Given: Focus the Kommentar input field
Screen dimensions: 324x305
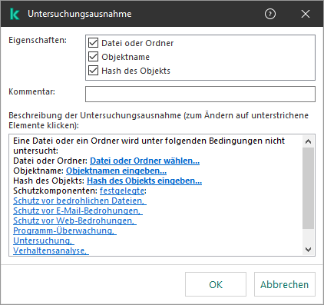Looking at the screenshot, I should tap(200, 94).
